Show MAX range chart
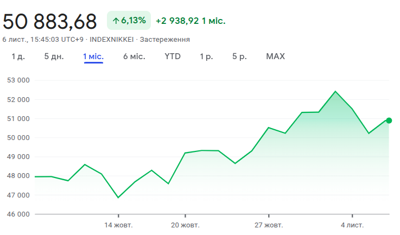 [x=275, y=56]
